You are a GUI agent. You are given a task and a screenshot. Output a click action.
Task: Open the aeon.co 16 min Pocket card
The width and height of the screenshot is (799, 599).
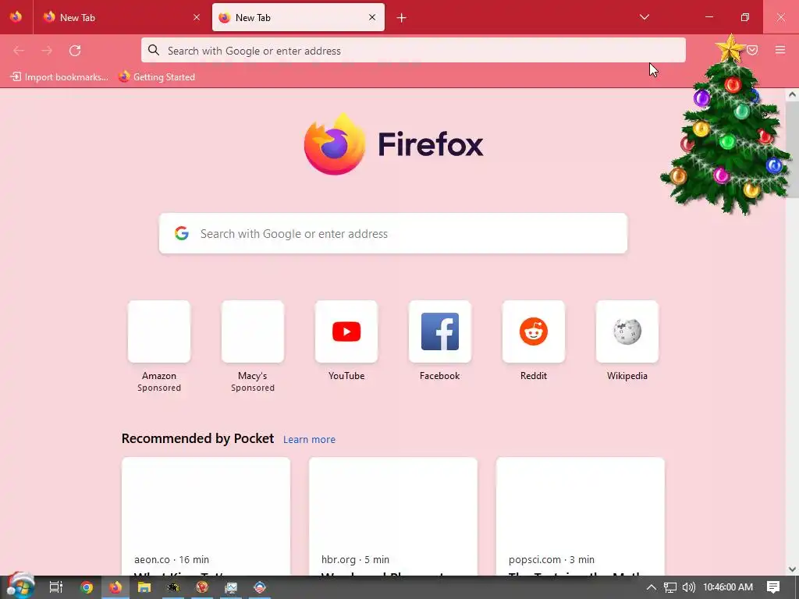tap(206, 516)
